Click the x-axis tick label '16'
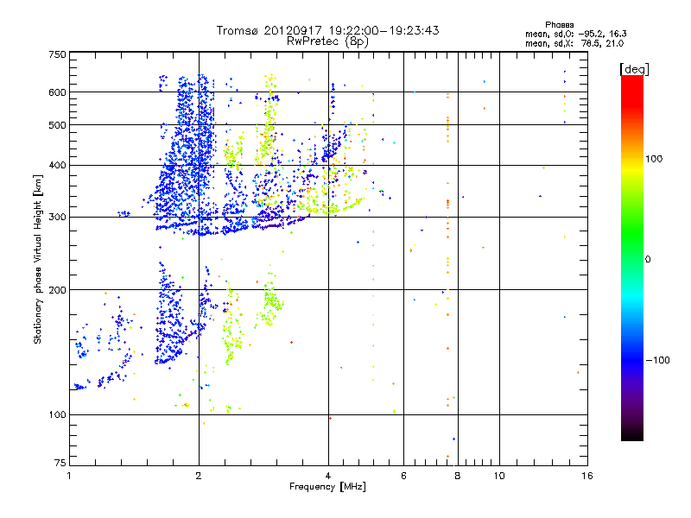Screen dimensions: 691x518 click(587, 476)
